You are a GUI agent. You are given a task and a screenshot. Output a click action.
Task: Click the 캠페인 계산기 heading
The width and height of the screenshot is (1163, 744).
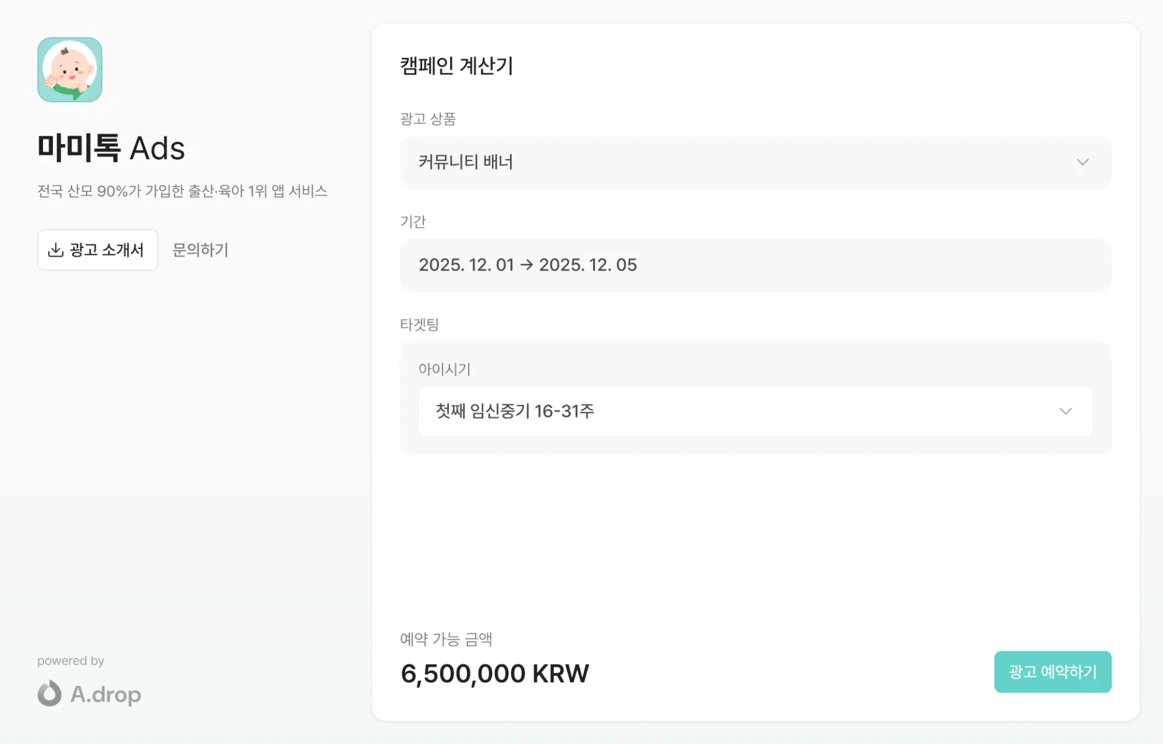point(457,65)
